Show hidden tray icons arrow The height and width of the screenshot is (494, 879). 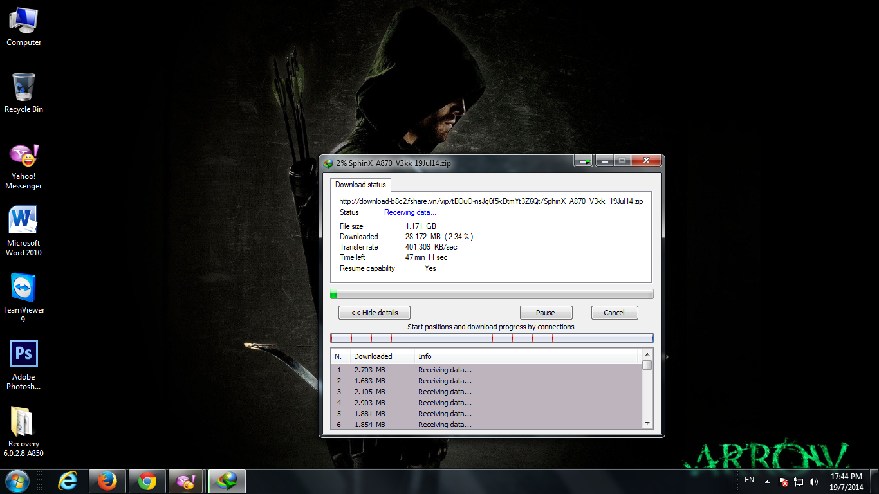(767, 481)
